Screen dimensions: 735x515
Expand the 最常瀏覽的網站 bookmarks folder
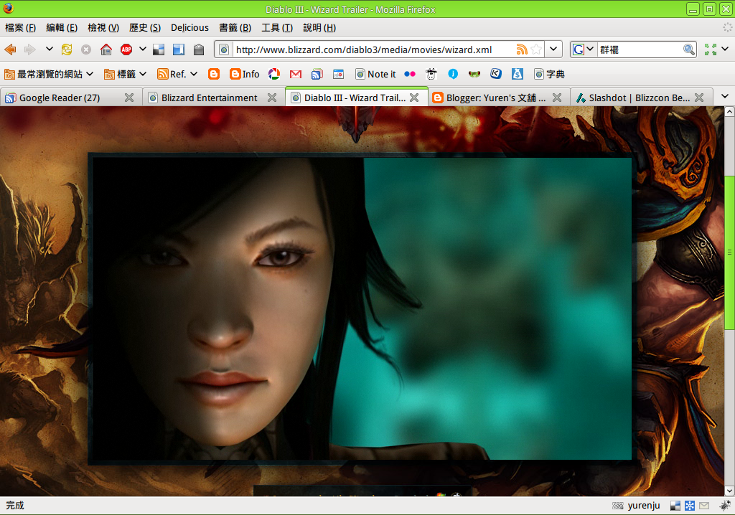[49, 74]
